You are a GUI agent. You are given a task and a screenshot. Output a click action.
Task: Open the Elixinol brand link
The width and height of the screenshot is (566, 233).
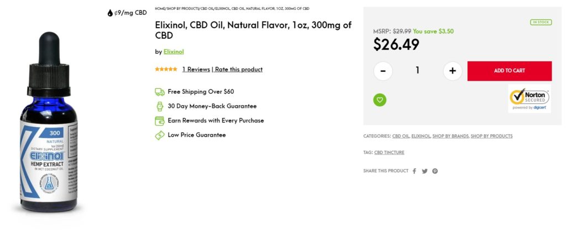click(x=174, y=51)
